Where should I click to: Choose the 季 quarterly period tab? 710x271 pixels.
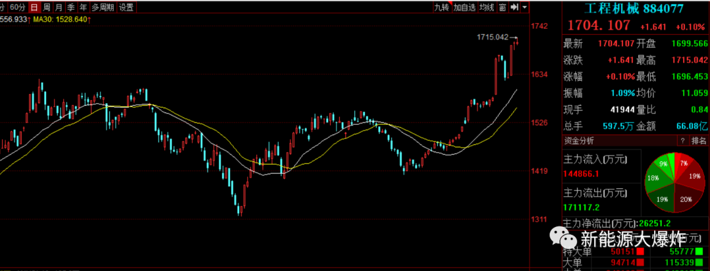click(x=71, y=7)
